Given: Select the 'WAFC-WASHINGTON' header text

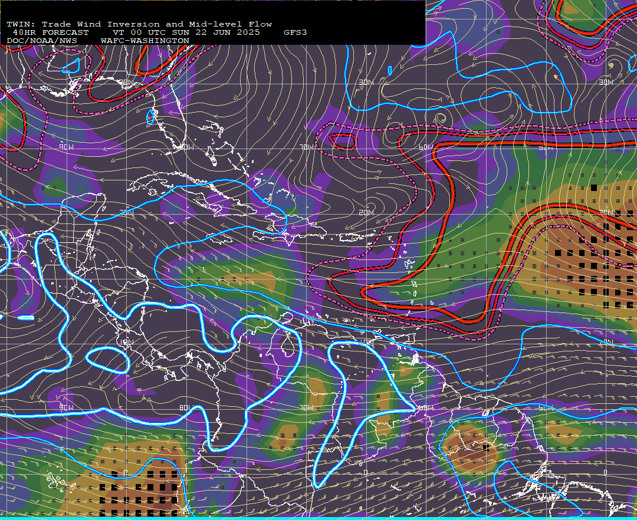Looking at the screenshot, I should click(x=145, y=41).
